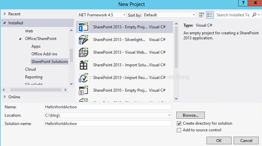Click the search magnifier icon
Screen dimensions: 262x146
(x=254, y=15)
